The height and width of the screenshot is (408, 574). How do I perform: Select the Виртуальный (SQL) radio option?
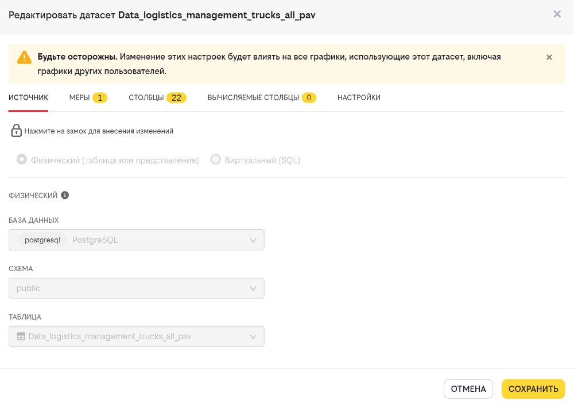[216, 160]
